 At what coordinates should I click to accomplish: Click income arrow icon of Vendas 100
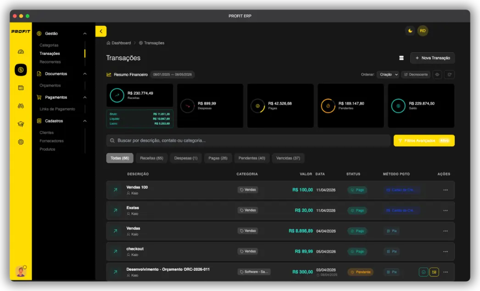tap(115, 190)
